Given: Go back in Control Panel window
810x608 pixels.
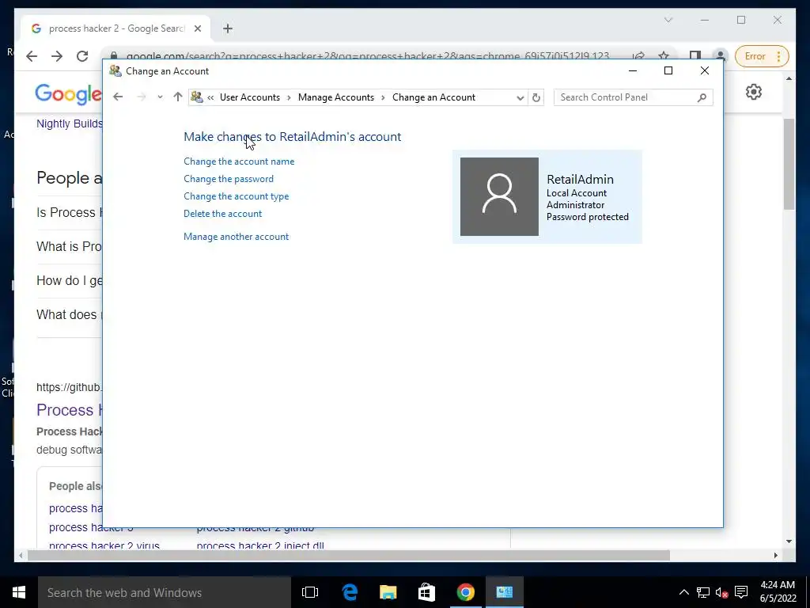Looking at the screenshot, I should click(118, 97).
